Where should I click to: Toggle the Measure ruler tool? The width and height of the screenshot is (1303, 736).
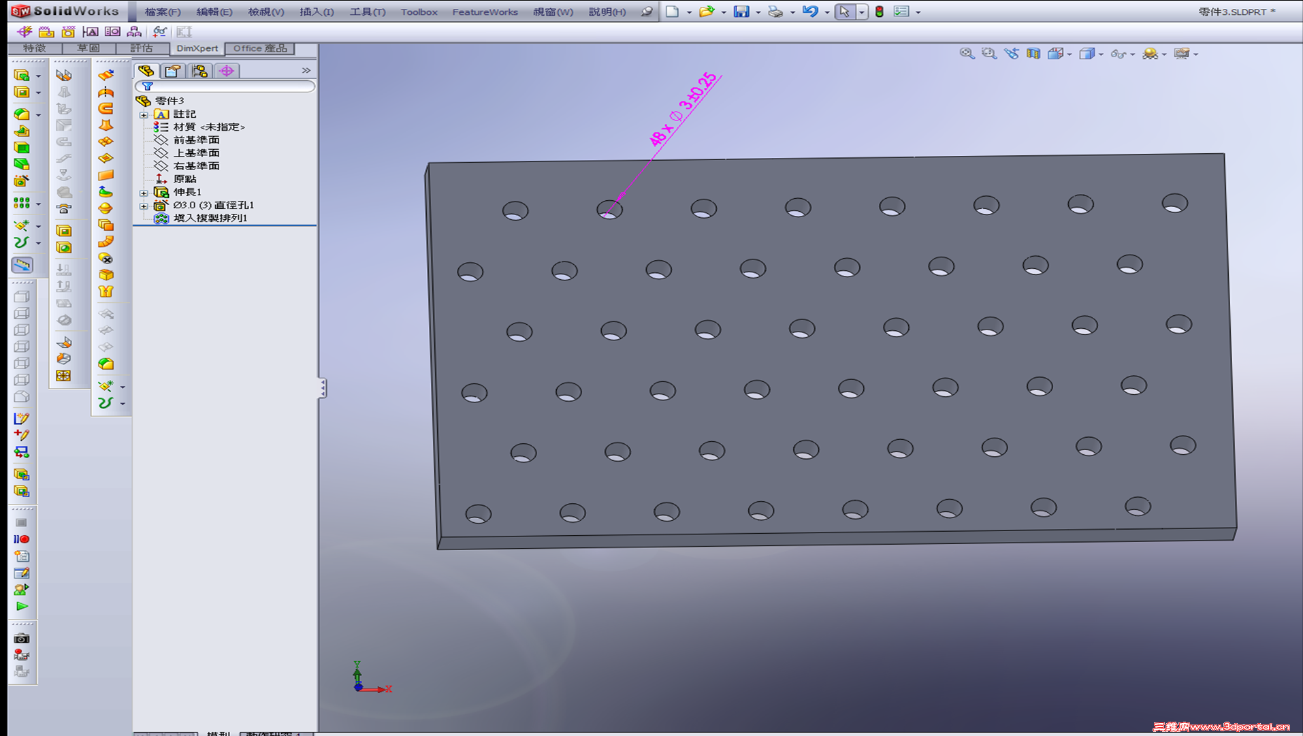[22, 264]
